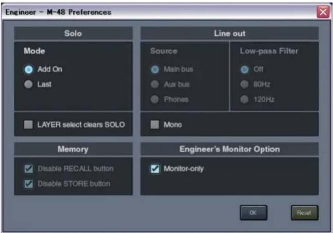The image size is (333, 233).
Task: Click the Memory section header
Action: [73, 149]
